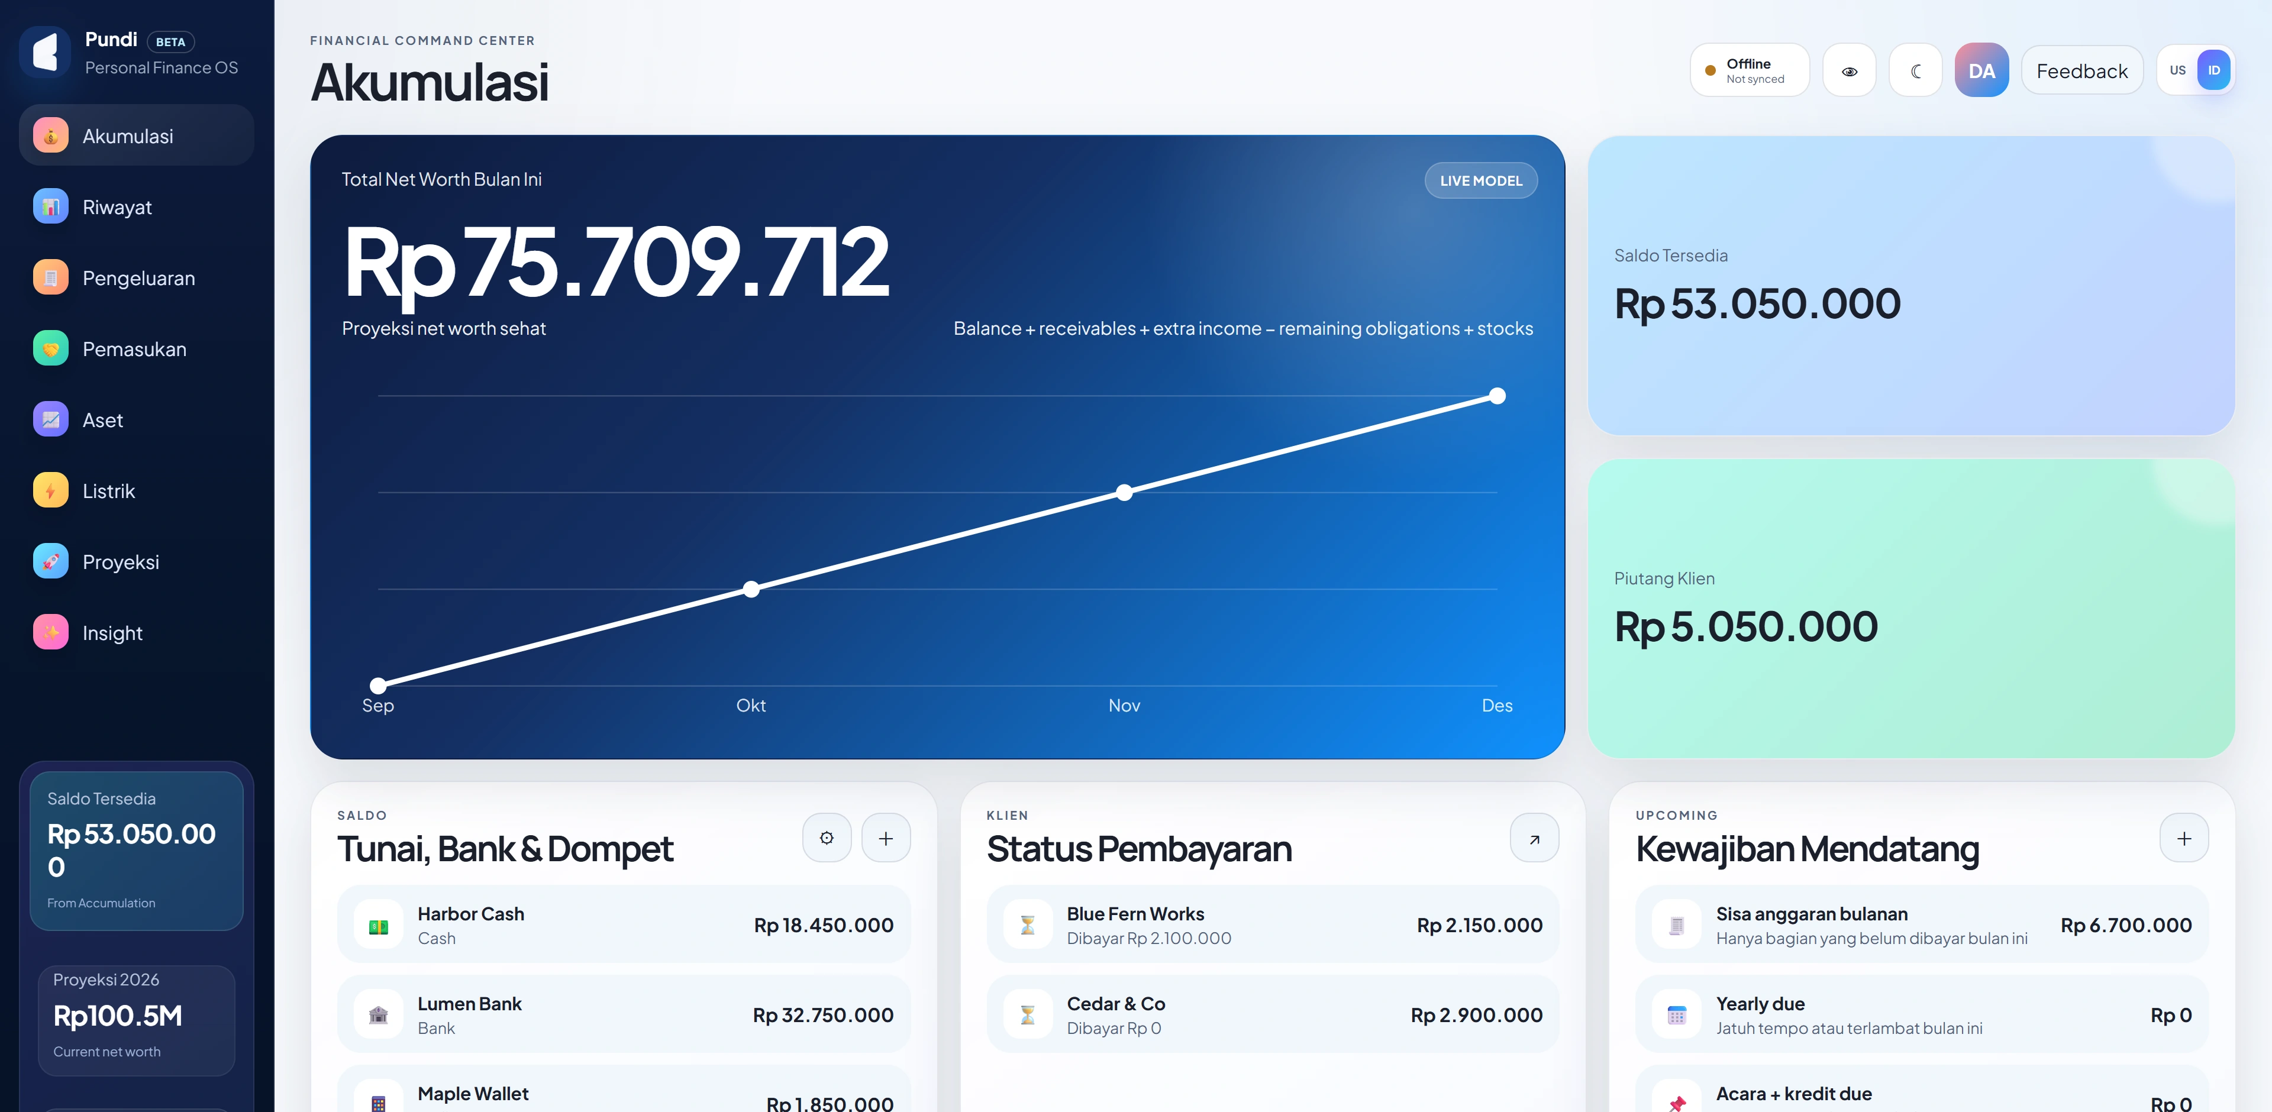
Task: Click the Pundi logo icon
Action: pos(45,53)
